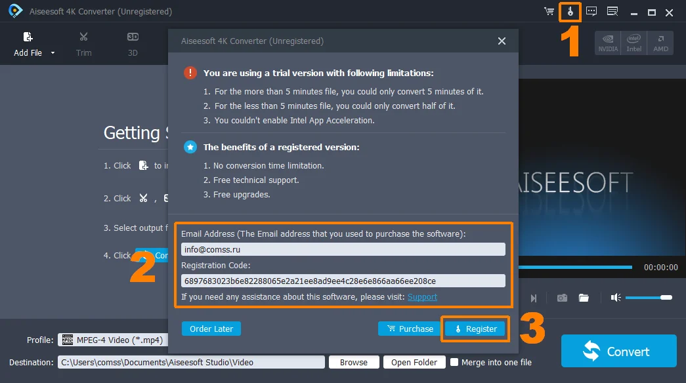Click the Add File icon
This screenshot has width=686, height=383.
click(x=28, y=37)
